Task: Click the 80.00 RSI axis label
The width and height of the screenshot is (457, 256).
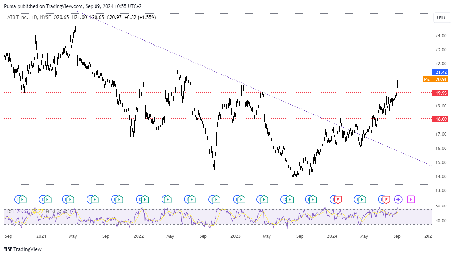Action: 441,206
